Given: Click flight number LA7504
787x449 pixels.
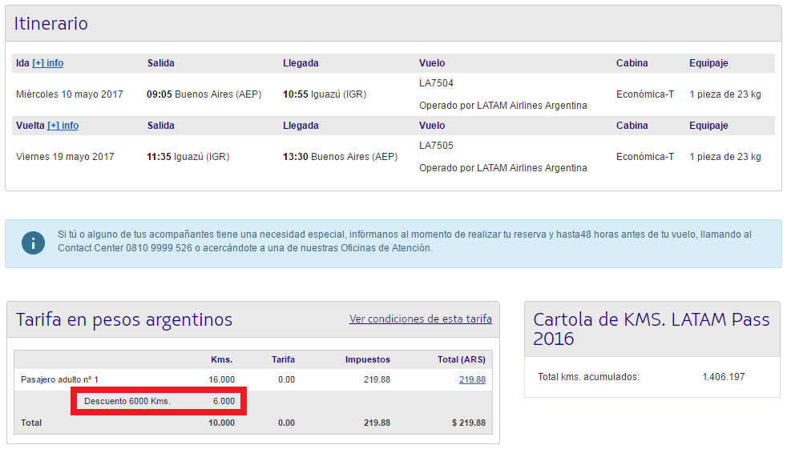Looking at the screenshot, I should pos(436,83).
